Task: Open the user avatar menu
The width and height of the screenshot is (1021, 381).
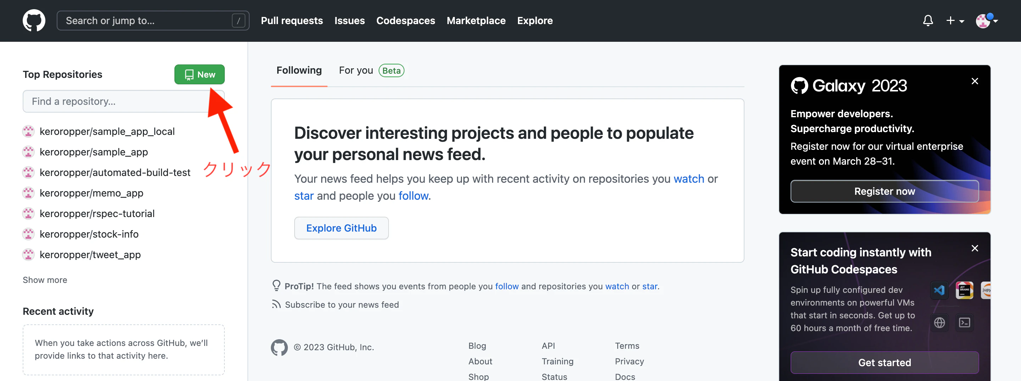Action: 987,21
